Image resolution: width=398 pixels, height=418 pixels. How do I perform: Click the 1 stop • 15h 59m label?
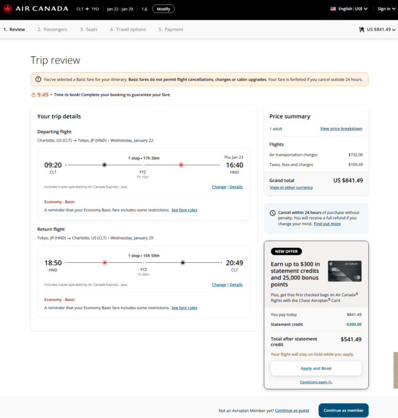[144, 256]
